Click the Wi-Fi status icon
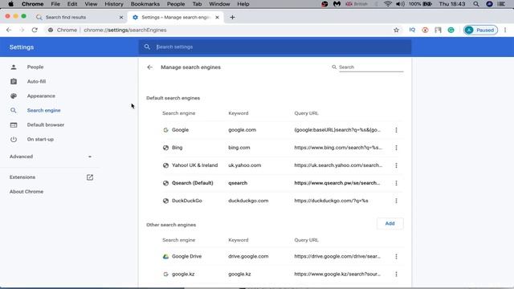Screen dimensions: 514x289 point(388,4)
